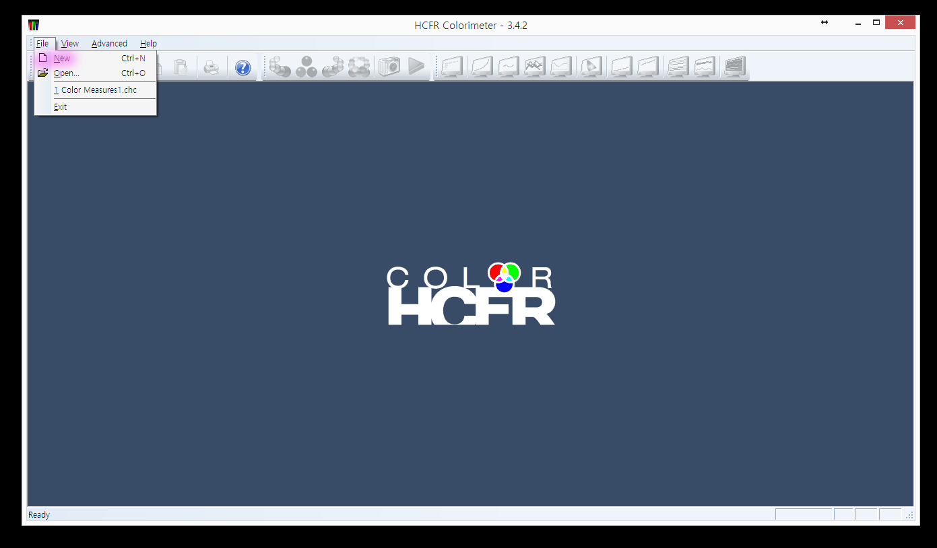Click the monitor icon left of striped-graph monitor
Viewport: 937px width, 548px height.
coord(647,67)
